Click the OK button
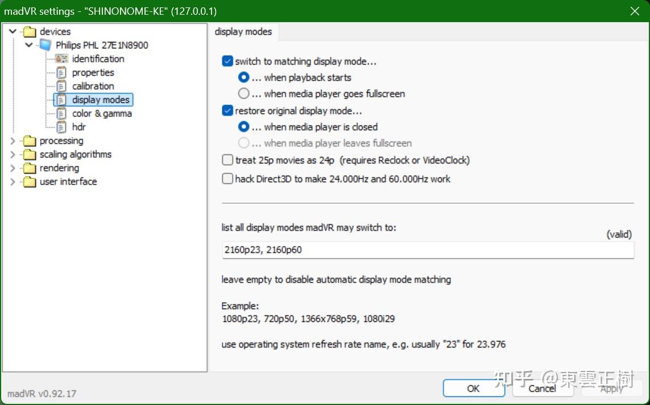 point(473,389)
